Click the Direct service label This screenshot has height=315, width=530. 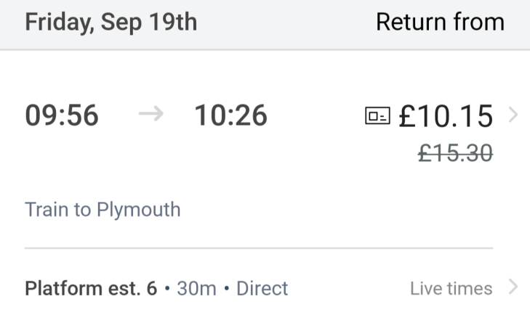click(x=262, y=288)
